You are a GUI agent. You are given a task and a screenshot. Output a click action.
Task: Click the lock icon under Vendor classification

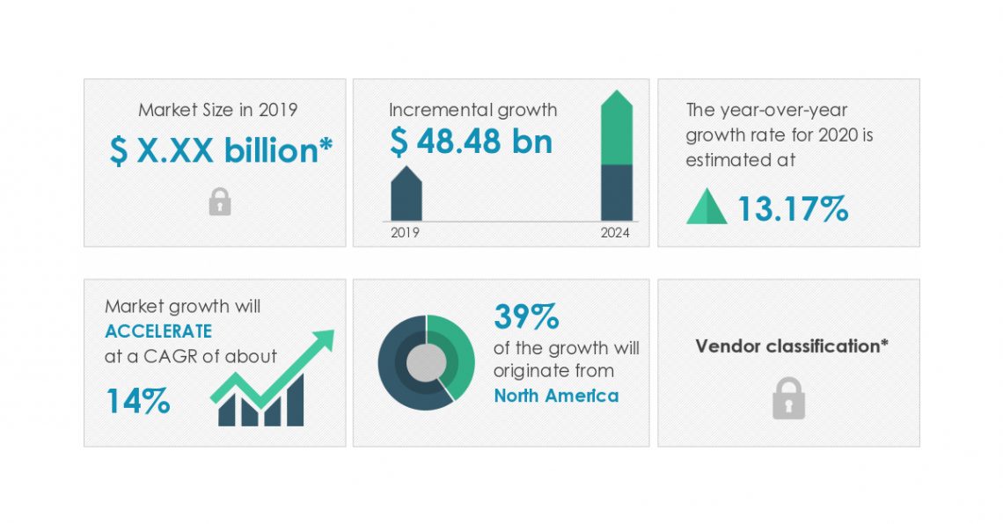click(788, 398)
